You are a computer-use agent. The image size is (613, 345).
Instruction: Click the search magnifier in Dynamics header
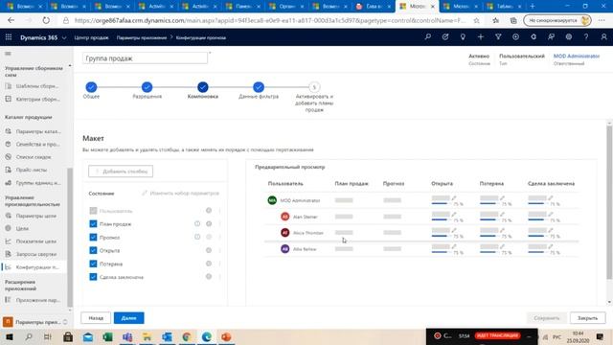point(428,36)
